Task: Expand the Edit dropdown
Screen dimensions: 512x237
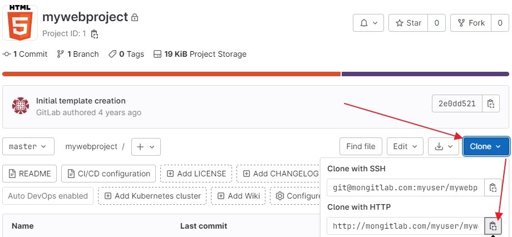Action: (x=405, y=146)
